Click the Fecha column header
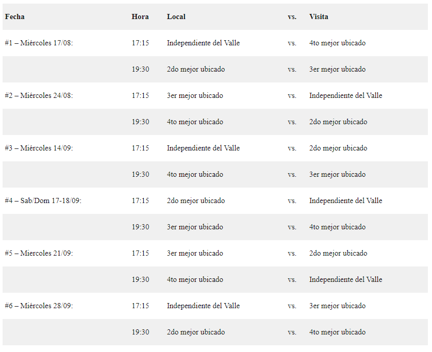This screenshot has width=432, height=352. pos(15,16)
